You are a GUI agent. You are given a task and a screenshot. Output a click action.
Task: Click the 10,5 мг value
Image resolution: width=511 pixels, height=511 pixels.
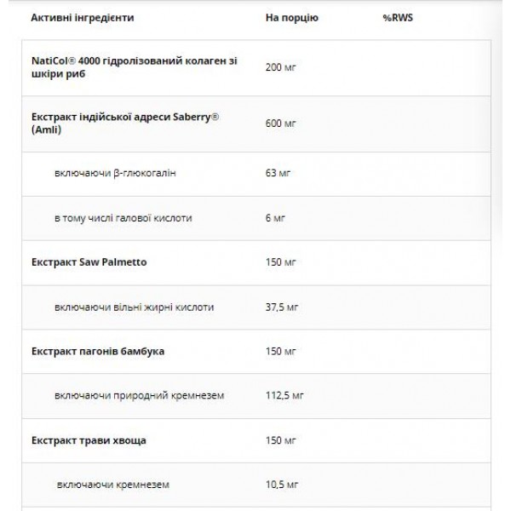point(284,484)
